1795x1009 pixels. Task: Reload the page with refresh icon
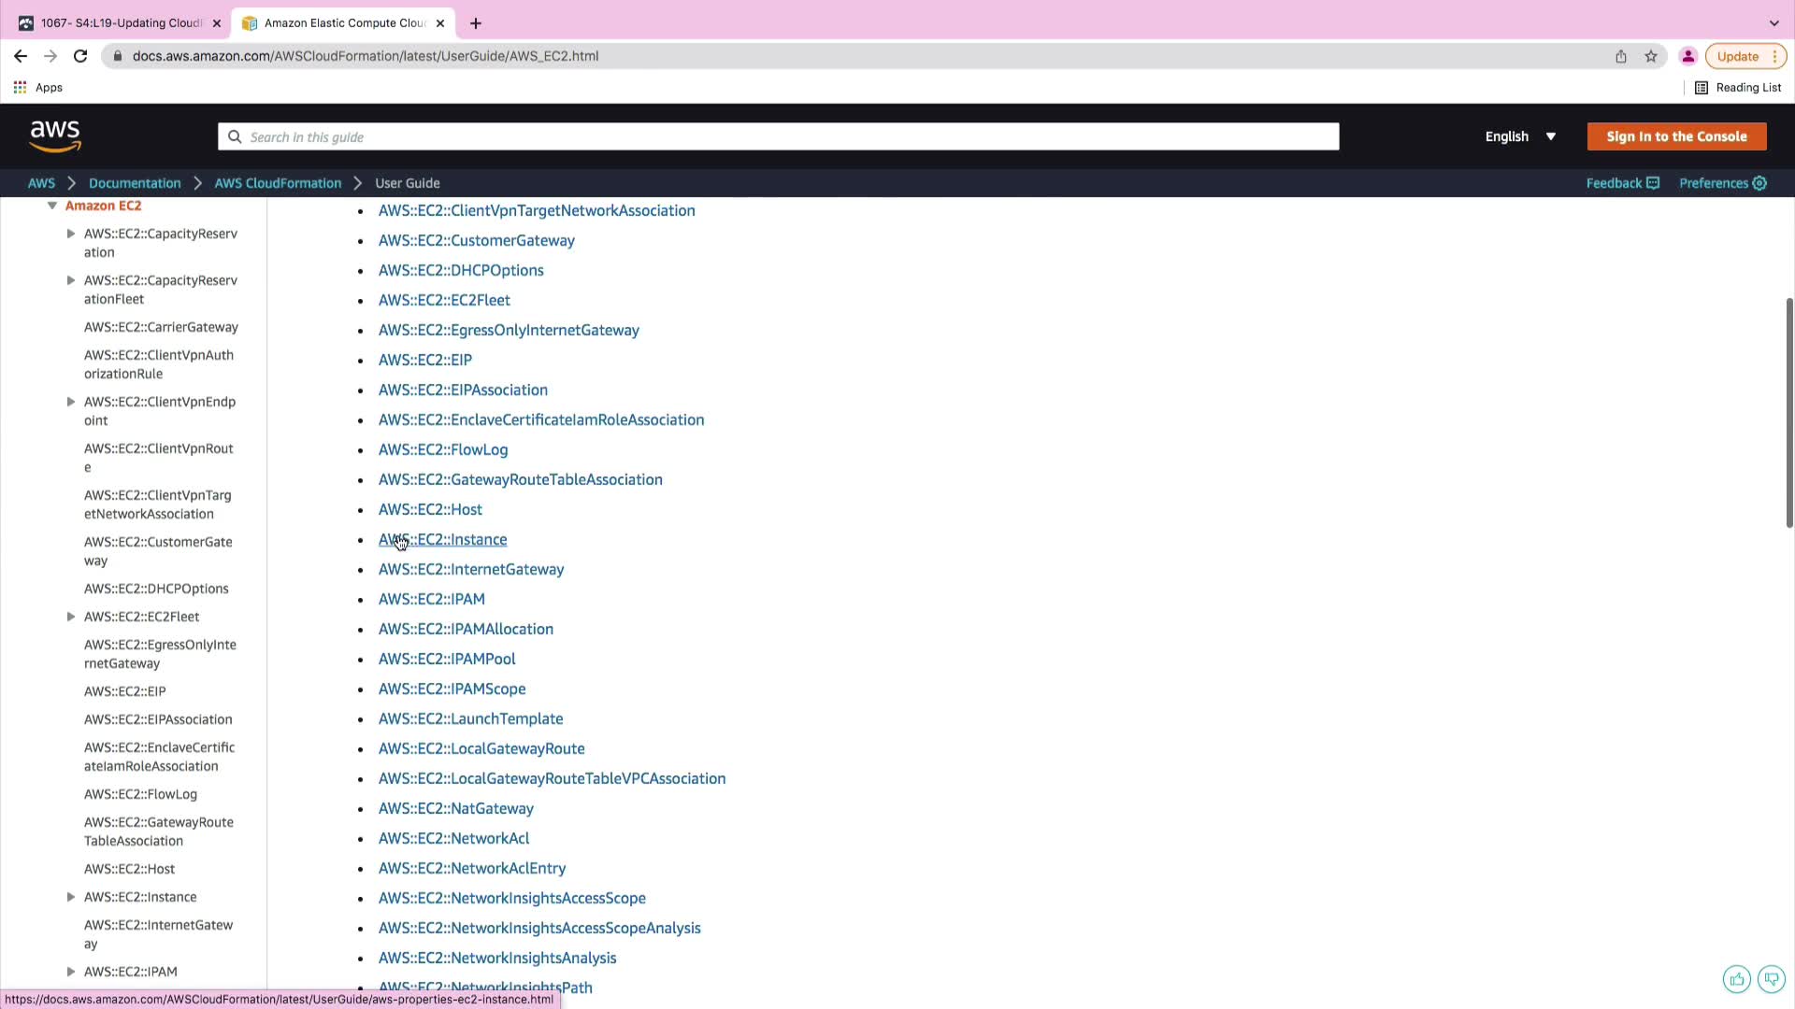[80, 56]
